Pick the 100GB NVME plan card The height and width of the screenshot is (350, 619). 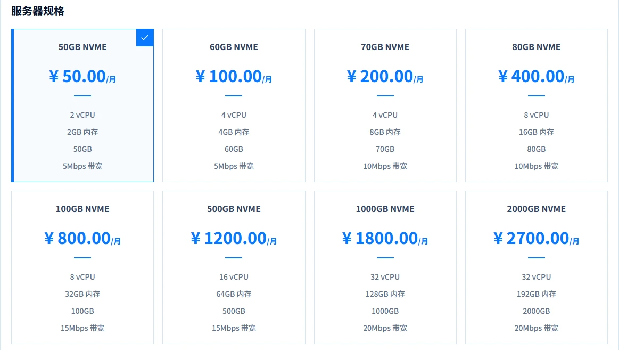[x=82, y=267]
